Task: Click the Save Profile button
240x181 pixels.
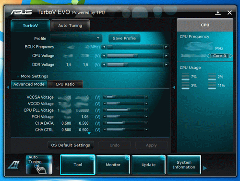Action: coord(124,39)
